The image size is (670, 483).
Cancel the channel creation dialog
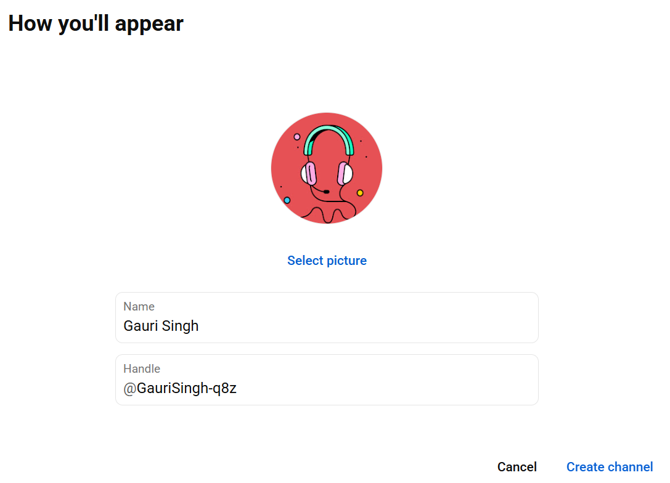tap(517, 467)
